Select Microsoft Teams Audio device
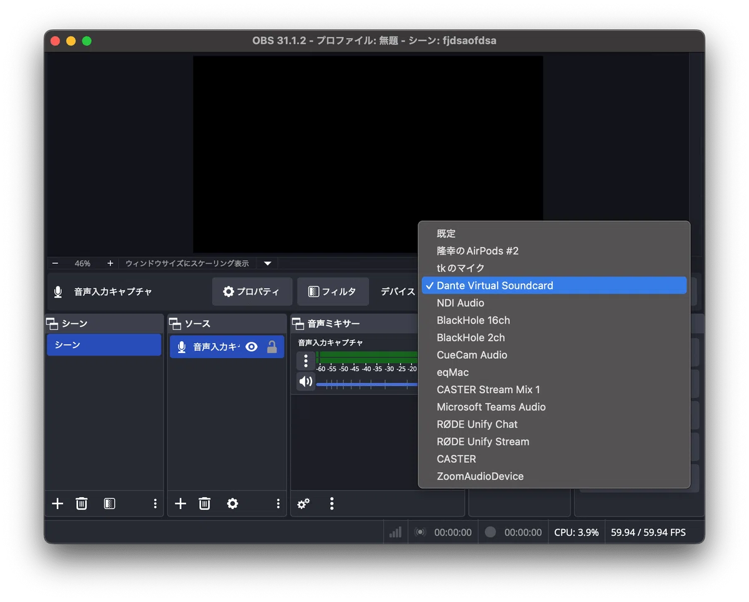Viewport: 749px width, 602px height. (554, 407)
